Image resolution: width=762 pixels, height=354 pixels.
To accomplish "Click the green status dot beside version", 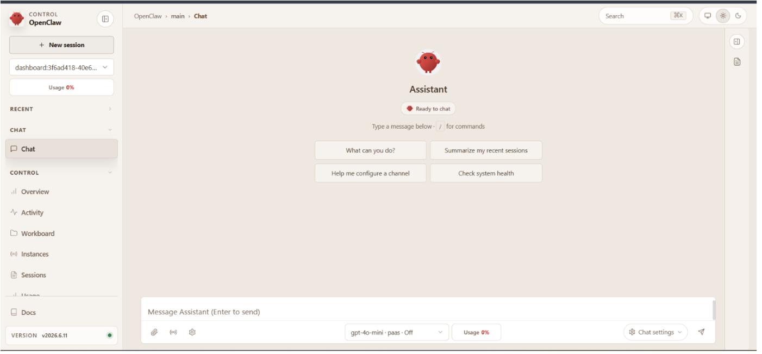I will click(x=109, y=336).
